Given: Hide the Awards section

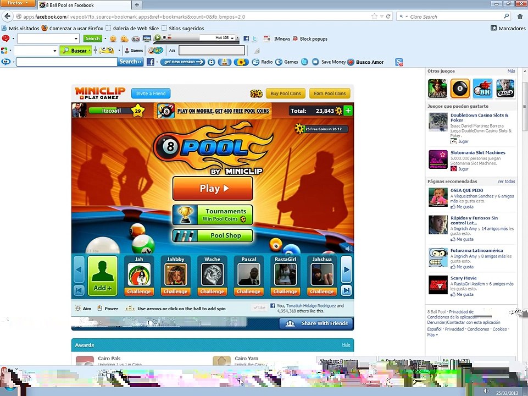Looking at the screenshot, I should 346,345.
